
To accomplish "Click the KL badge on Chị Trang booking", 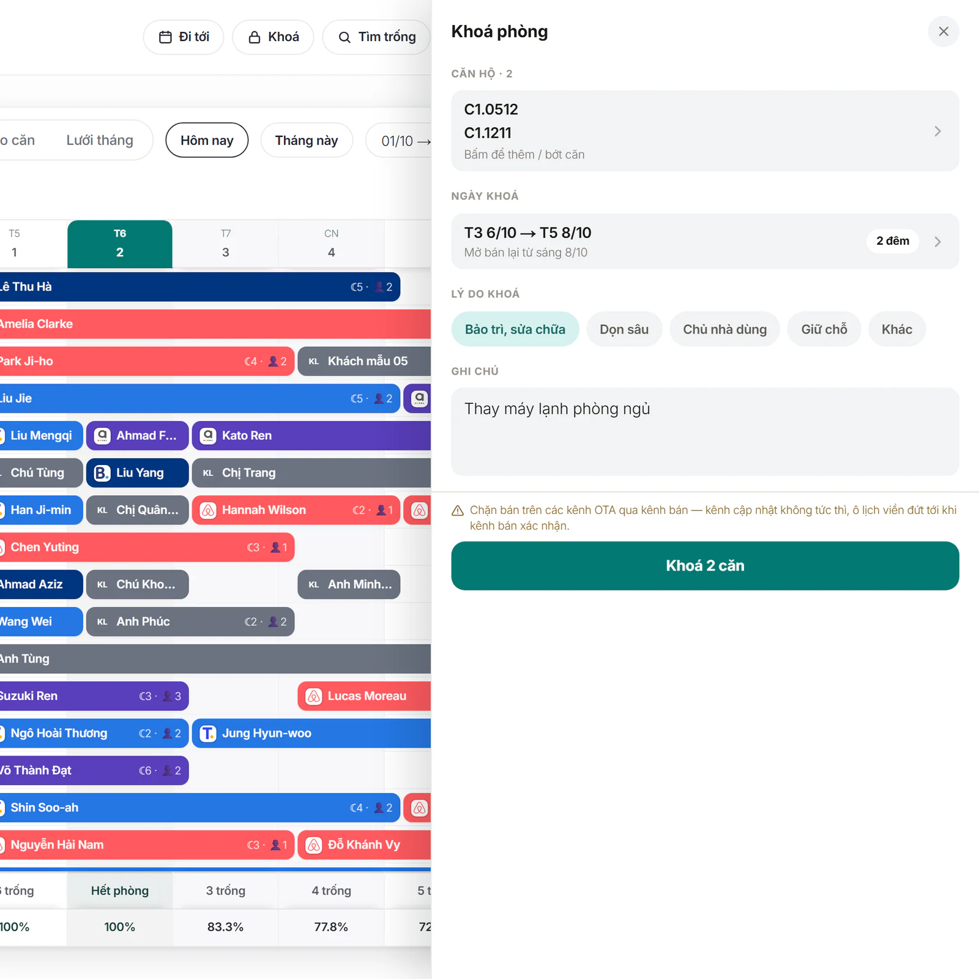I will (208, 473).
